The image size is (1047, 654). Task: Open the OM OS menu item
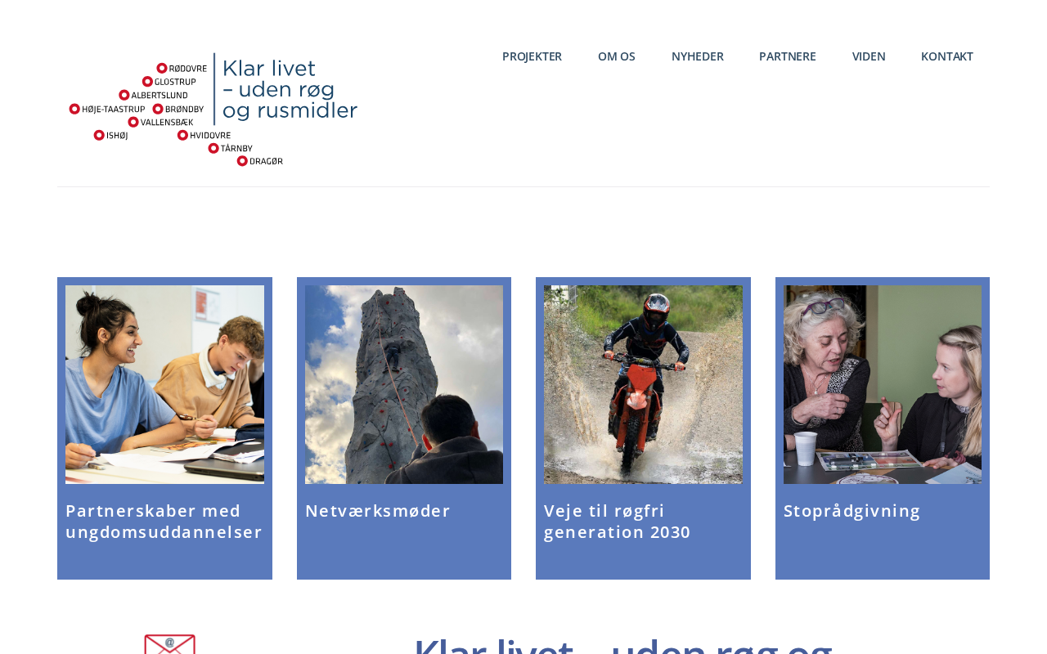coord(617,56)
